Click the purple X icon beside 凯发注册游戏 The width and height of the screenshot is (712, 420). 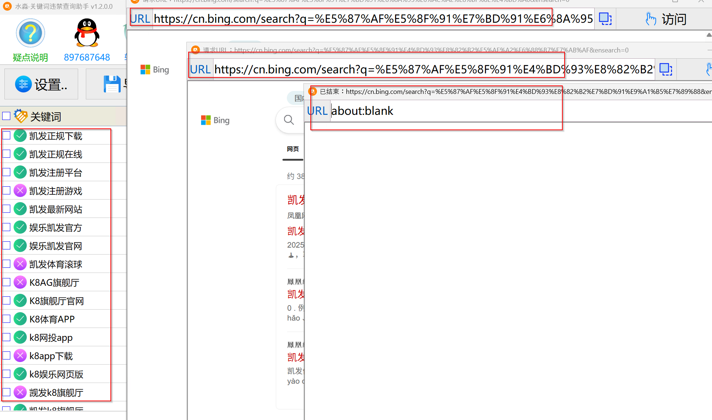20,191
